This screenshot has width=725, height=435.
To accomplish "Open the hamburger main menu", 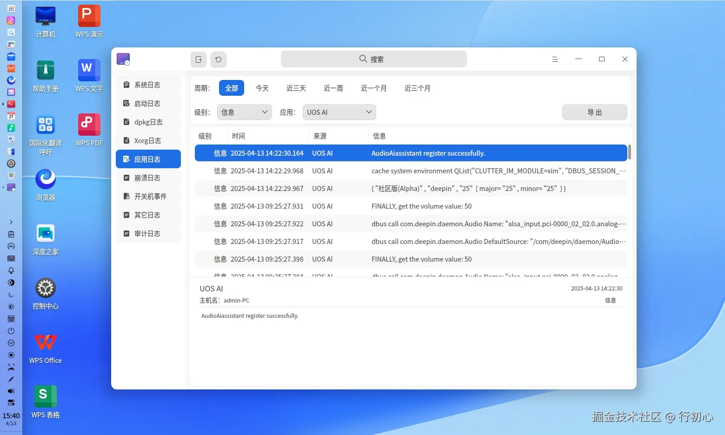I will pyautogui.click(x=555, y=59).
